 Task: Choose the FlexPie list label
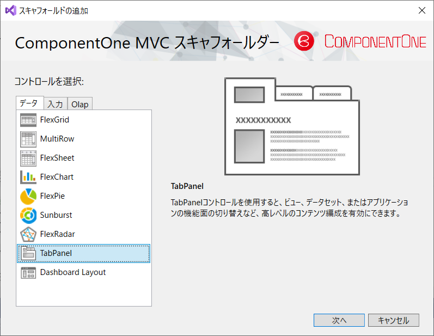(x=52, y=196)
